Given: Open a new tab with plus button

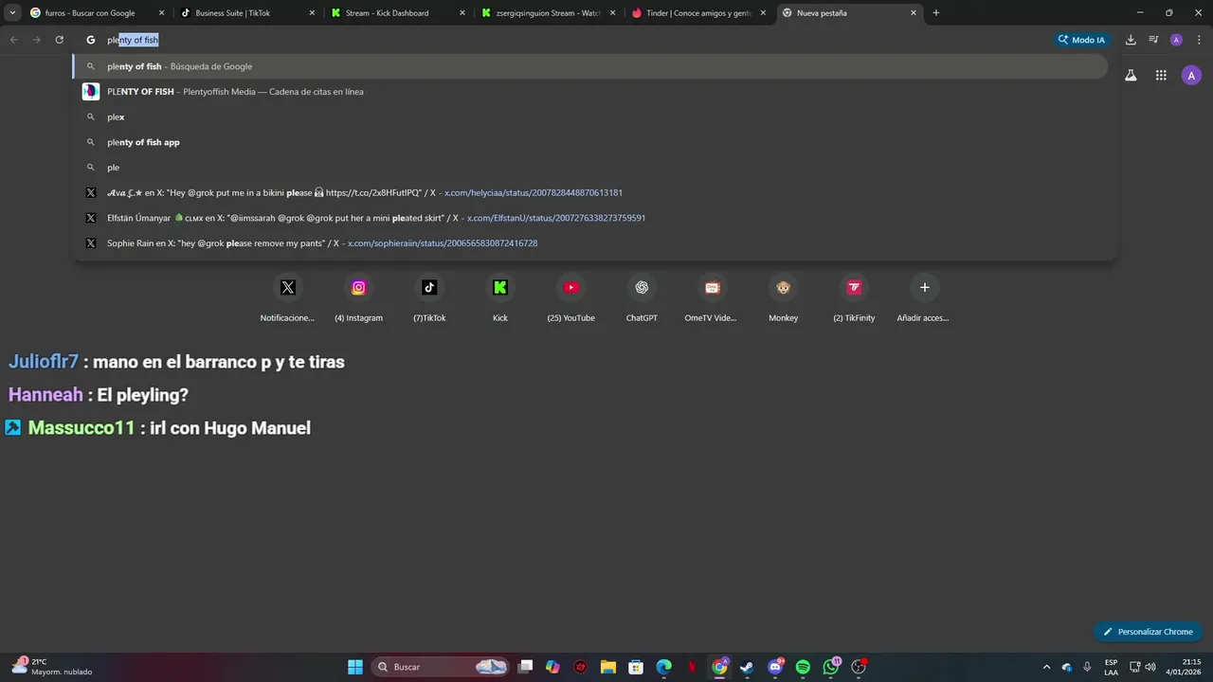Looking at the screenshot, I should [x=936, y=13].
